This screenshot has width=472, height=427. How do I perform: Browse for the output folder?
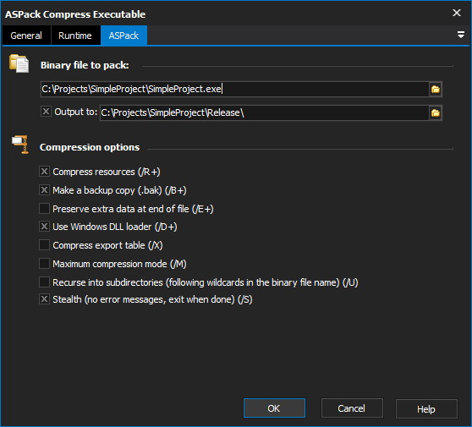(x=436, y=113)
